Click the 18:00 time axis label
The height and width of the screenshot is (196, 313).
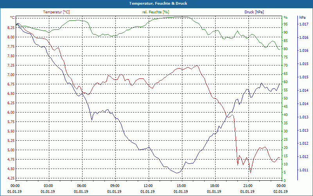pyautogui.click(x=214, y=185)
